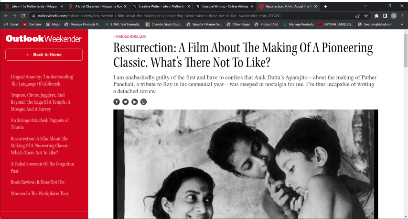Share article via WhatsApp icon
Screen dimensions: 408x219
tap(143, 102)
